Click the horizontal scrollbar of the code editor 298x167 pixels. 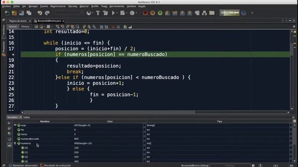pyautogui.click(x=155, y=112)
